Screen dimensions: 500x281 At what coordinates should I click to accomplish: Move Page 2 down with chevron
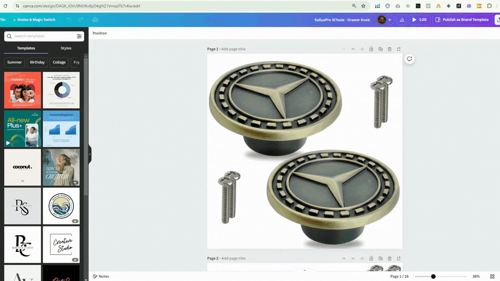pos(353,258)
